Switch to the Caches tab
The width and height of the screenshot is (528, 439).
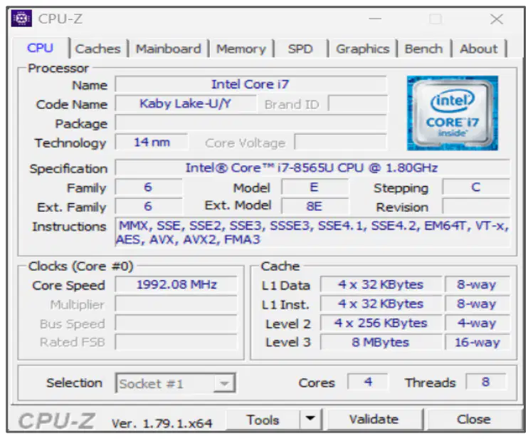pos(97,49)
